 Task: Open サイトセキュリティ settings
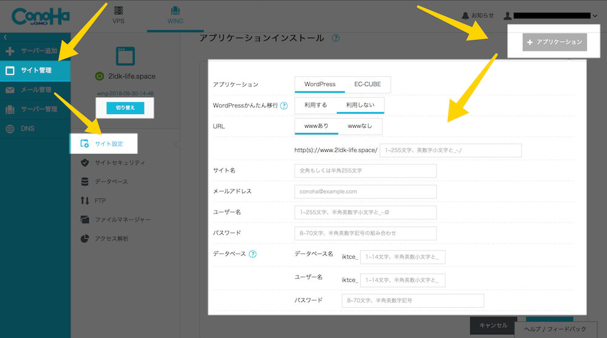click(113, 163)
